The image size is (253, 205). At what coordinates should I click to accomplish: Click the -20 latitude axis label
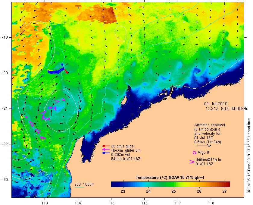click(5, 73)
